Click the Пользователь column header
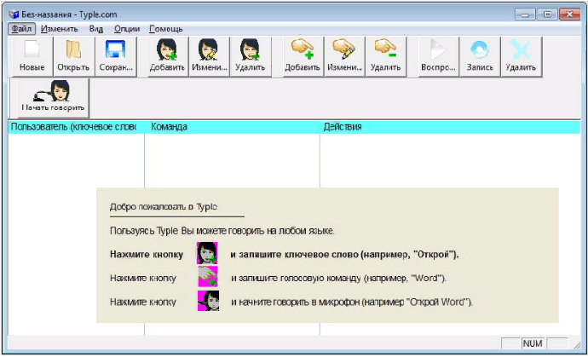The width and height of the screenshot is (588, 357). click(x=76, y=127)
